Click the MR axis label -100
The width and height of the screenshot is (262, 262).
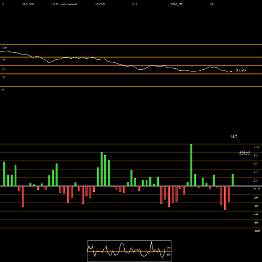point(257,231)
